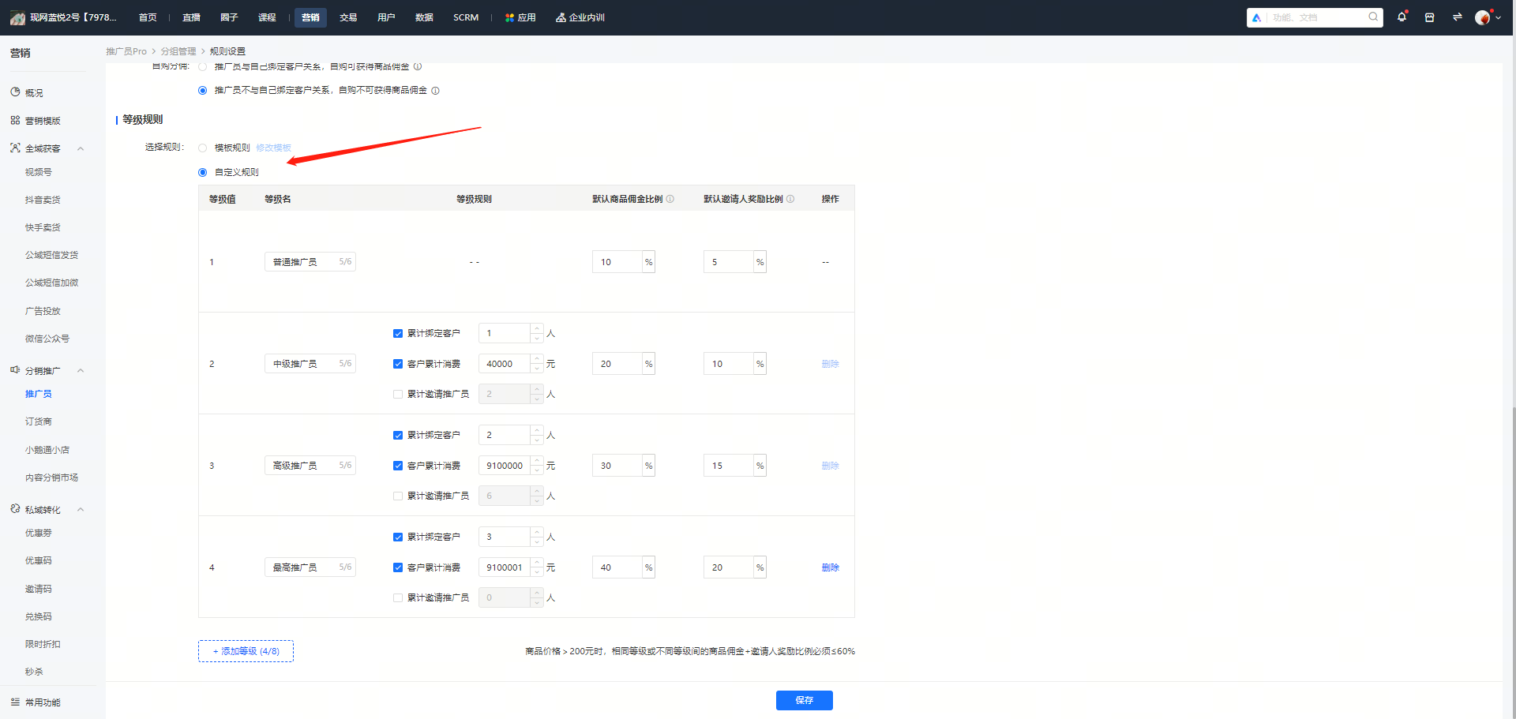Click the 营销模版 grid icon
1516x719 pixels.
tap(15, 120)
